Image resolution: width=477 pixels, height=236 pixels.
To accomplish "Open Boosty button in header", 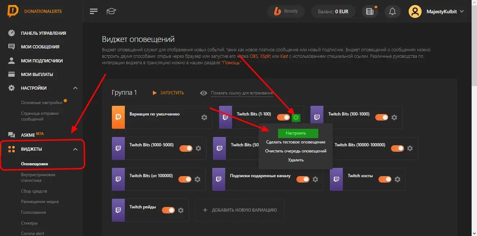I will coord(286,11).
